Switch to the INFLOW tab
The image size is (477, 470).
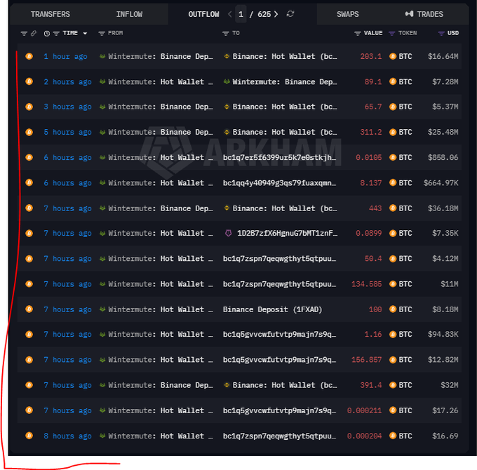point(129,14)
